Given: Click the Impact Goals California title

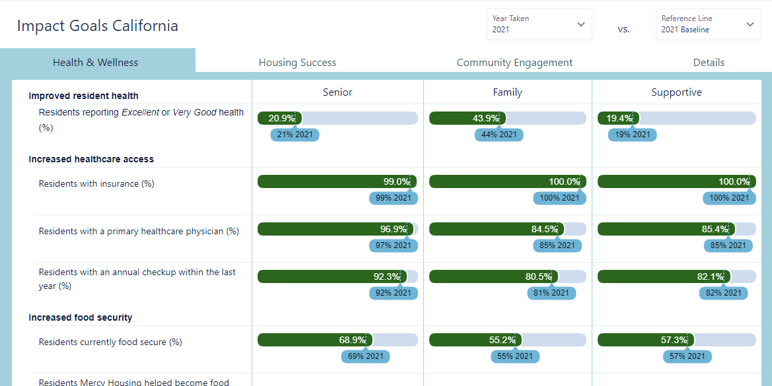Looking at the screenshot, I should point(98,26).
